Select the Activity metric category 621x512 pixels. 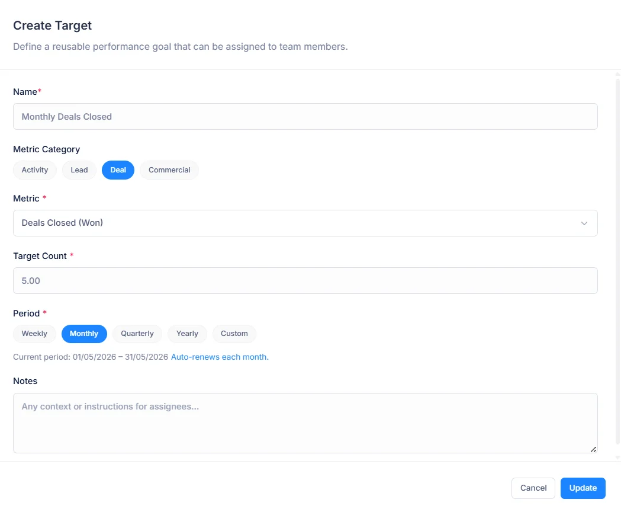[35, 169]
